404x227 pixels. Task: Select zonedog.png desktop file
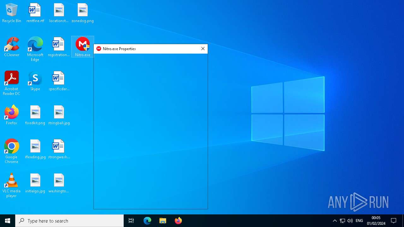(x=83, y=13)
